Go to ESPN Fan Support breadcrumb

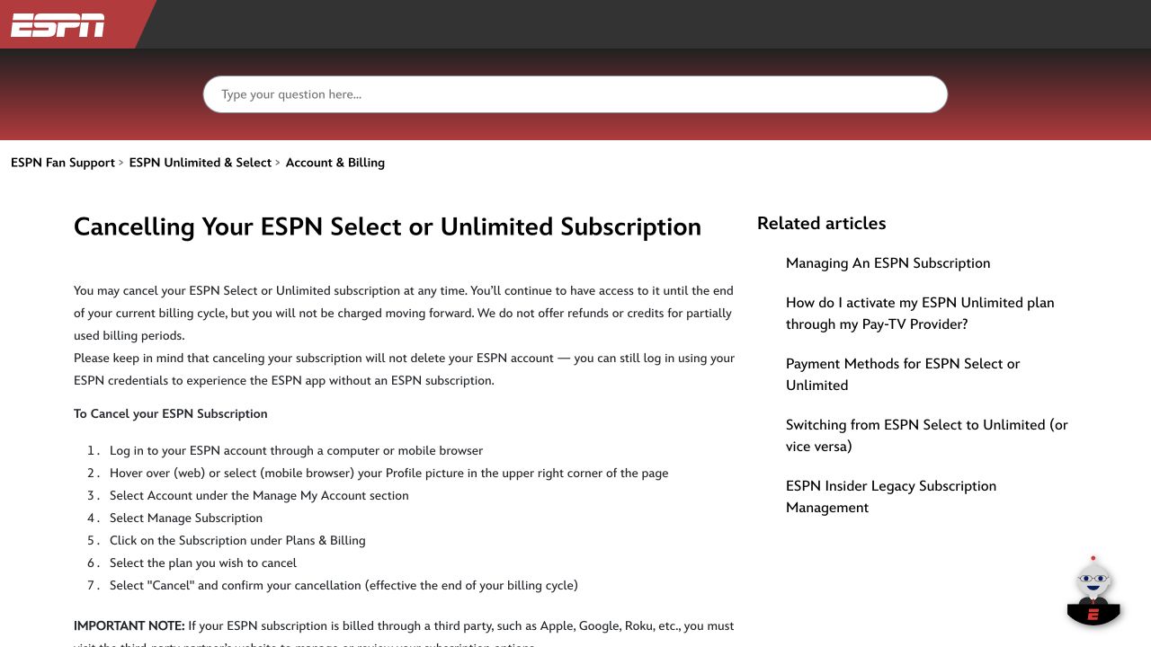click(x=63, y=163)
